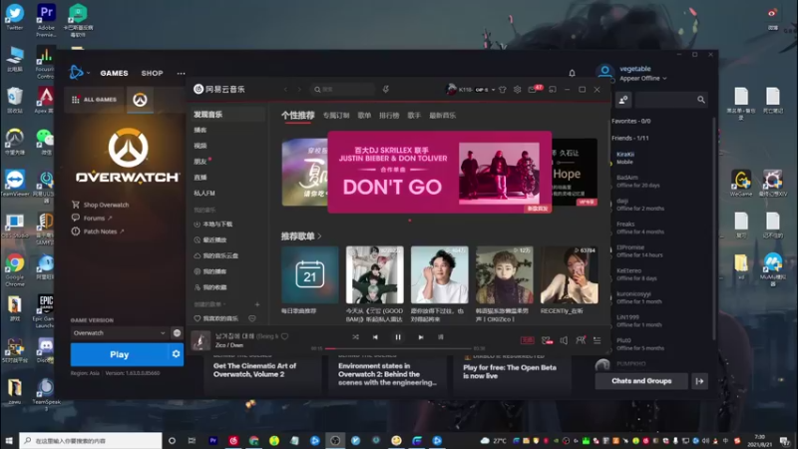Seek in the song progress bar
This screenshot has height=449, width=798.
click(398, 348)
